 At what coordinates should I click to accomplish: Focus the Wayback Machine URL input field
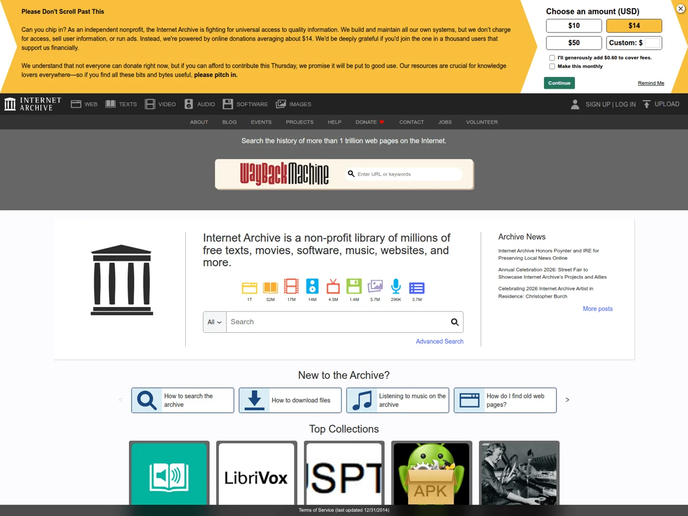pos(404,174)
